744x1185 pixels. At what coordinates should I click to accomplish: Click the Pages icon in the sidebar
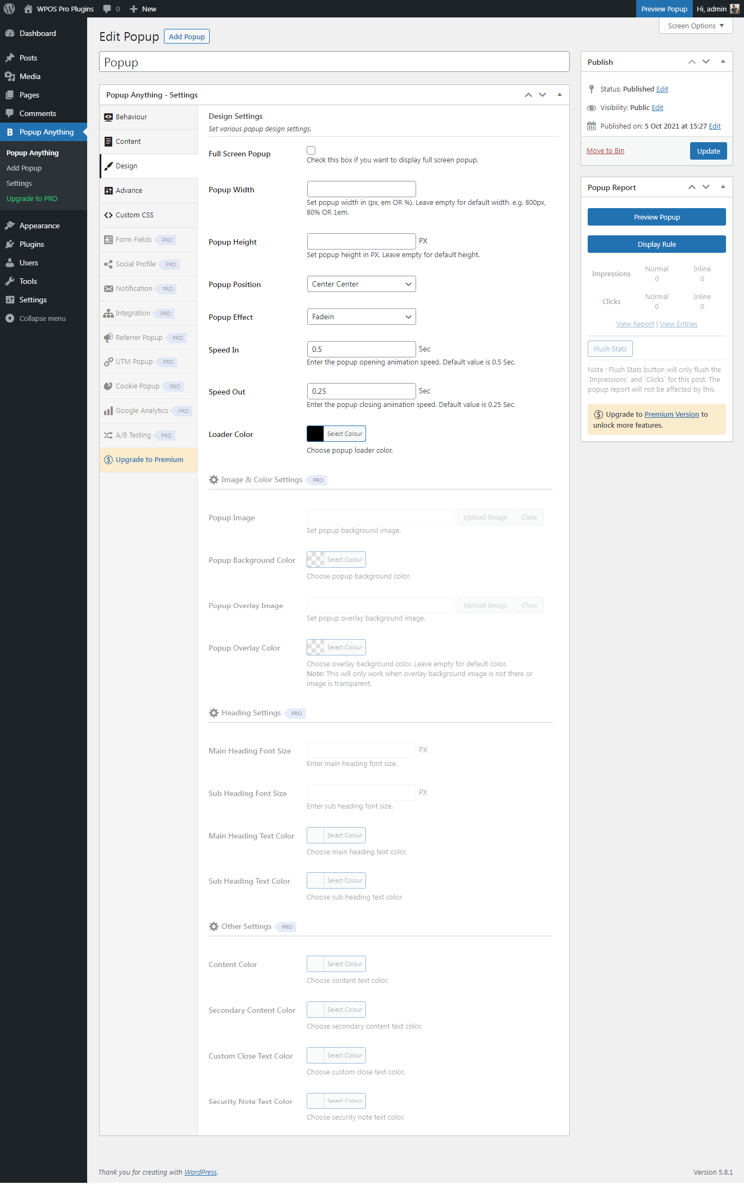click(x=10, y=95)
